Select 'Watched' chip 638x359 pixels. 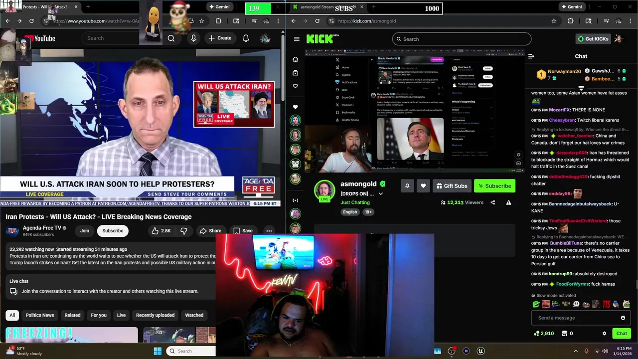tap(194, 315)
